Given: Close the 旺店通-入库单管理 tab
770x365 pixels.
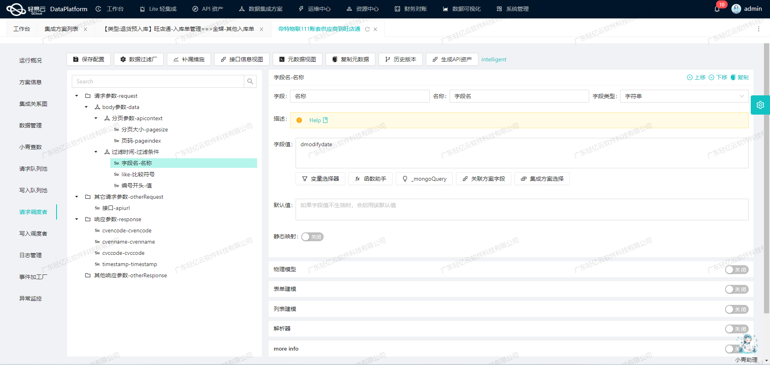Looking at the screenshot, I should click(261, 29).
